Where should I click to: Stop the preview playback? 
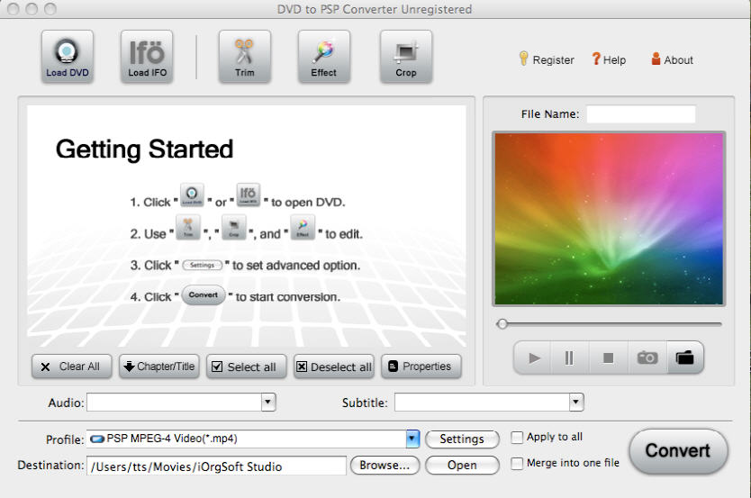pyautogui.click(x=608, y=358)
